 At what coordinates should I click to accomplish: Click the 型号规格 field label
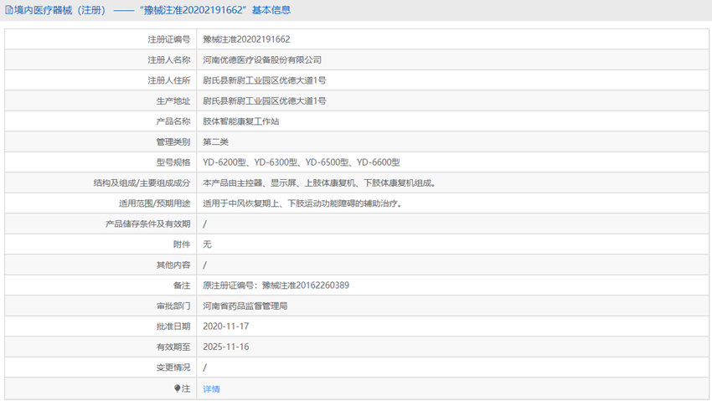(x=173, y=162)
